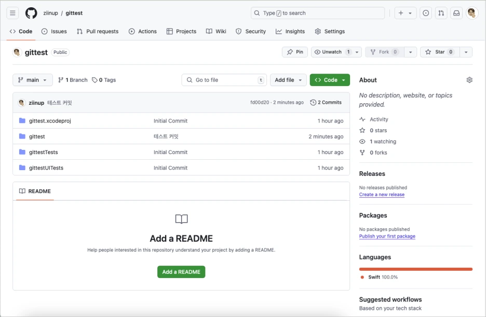
Task: Click the pulse icon beside Activity
Action: pyautogui.click(x=362, y=119)
